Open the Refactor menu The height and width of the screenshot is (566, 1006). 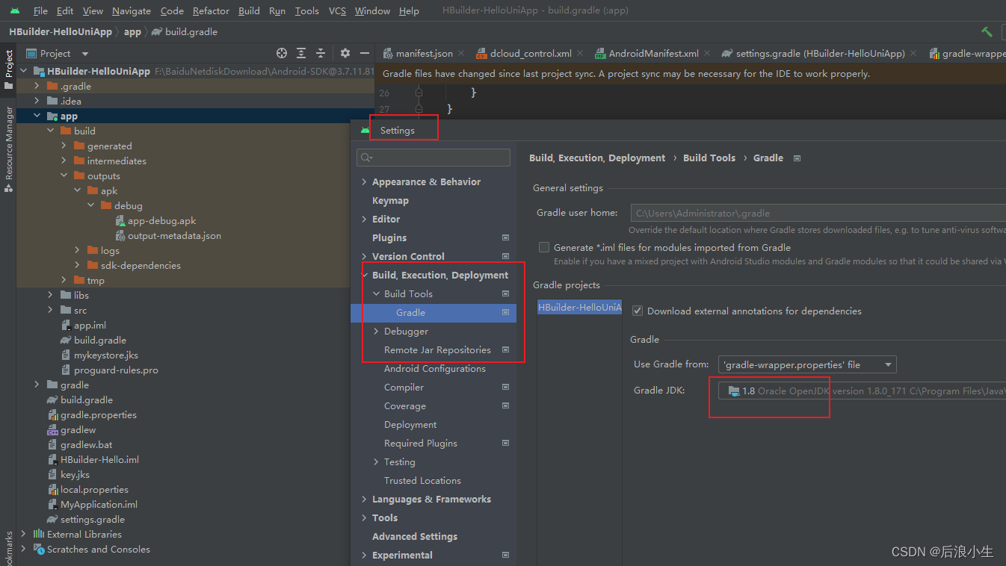pyautogui.click(x=211, y=10)
